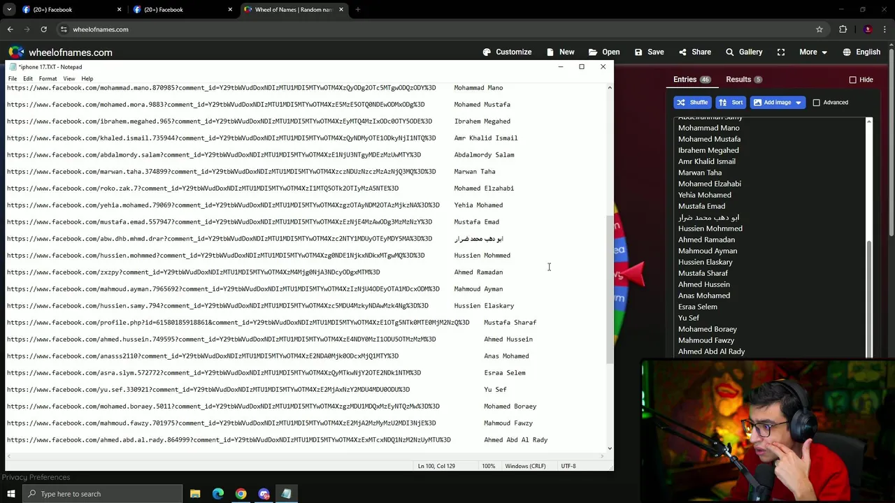Open the Customize palette option
The width and height of the screenshot is (895, 503).
point(507,52)
